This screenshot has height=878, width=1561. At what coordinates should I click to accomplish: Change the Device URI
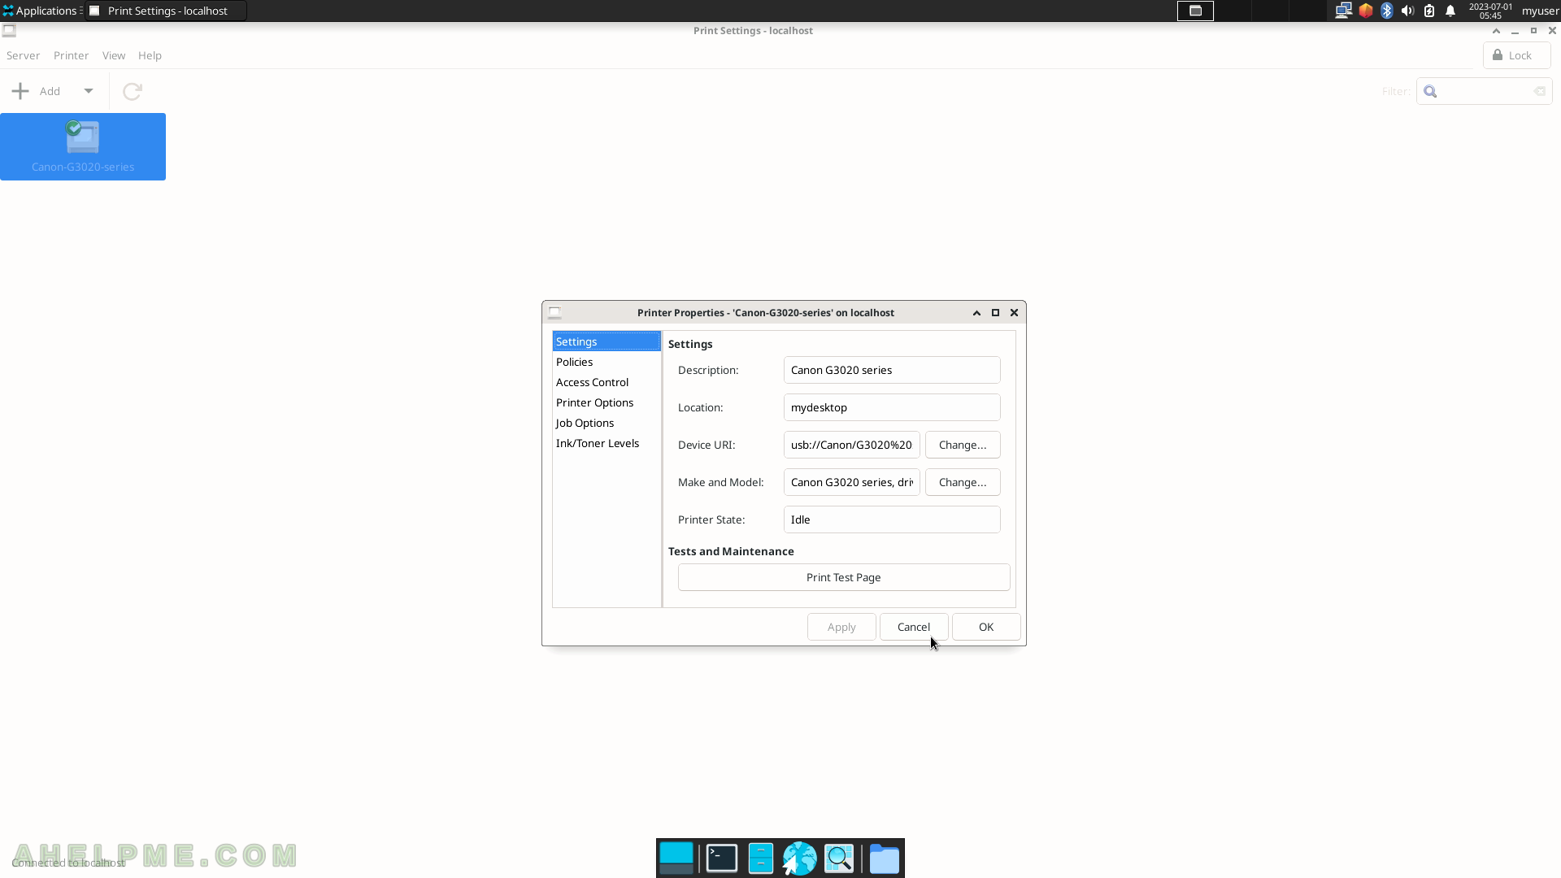[963, 445]
